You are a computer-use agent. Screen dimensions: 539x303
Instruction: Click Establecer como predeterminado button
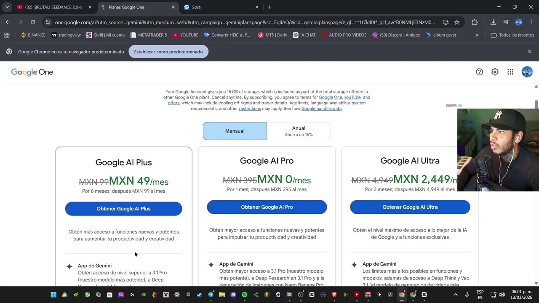tap(168, 52)
